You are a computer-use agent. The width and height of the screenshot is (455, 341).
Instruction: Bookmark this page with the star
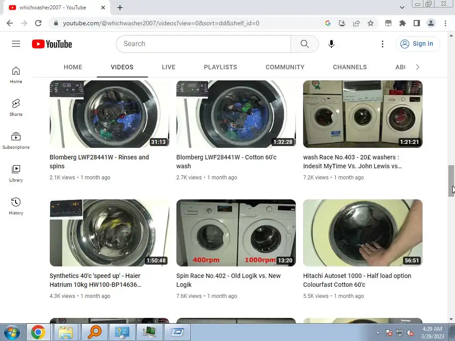371,23
